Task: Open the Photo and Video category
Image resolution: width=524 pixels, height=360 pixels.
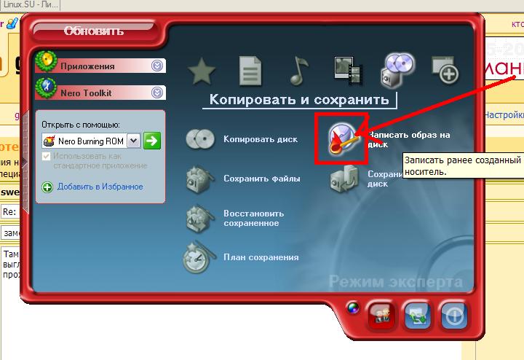Action: [x=348, y=69]
